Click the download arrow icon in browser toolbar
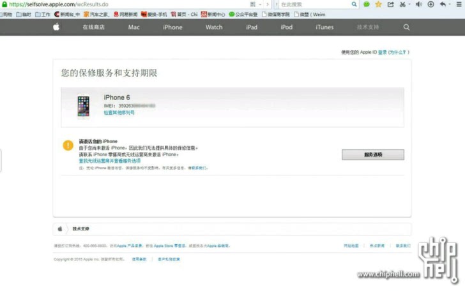 (x=431, y=4)
